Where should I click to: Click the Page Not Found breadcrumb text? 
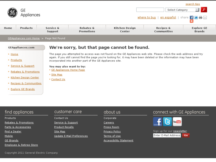55,38
